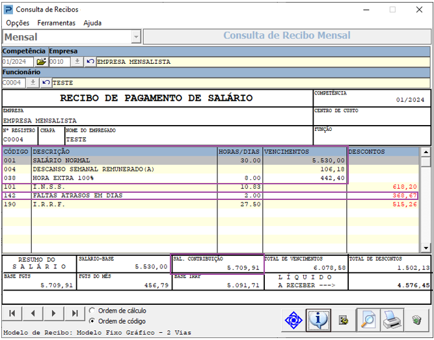Click the 618,20 I.N.S.S. discount value
Screen dimensions: 434x340
405,187
